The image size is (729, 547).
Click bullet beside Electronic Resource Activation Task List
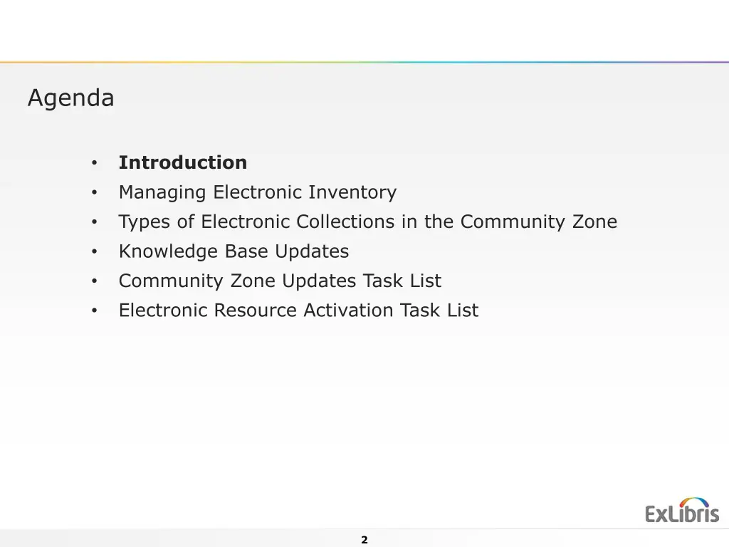pyautogui.click(x=95, y=311)
